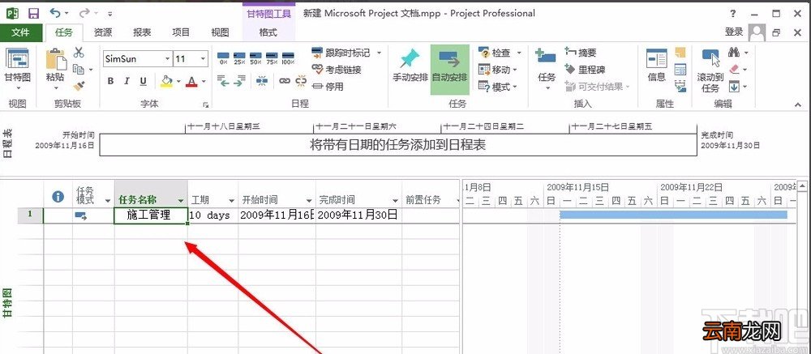Click 滚动到任务 scroll to task
Image resolution: width=811 pixels, height=354 pixels.
[x=710, y=70]
